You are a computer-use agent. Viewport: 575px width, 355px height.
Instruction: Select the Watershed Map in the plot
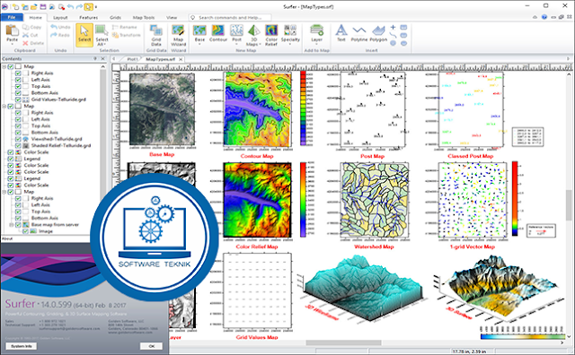pyautogui.click(x=374, y=201)
